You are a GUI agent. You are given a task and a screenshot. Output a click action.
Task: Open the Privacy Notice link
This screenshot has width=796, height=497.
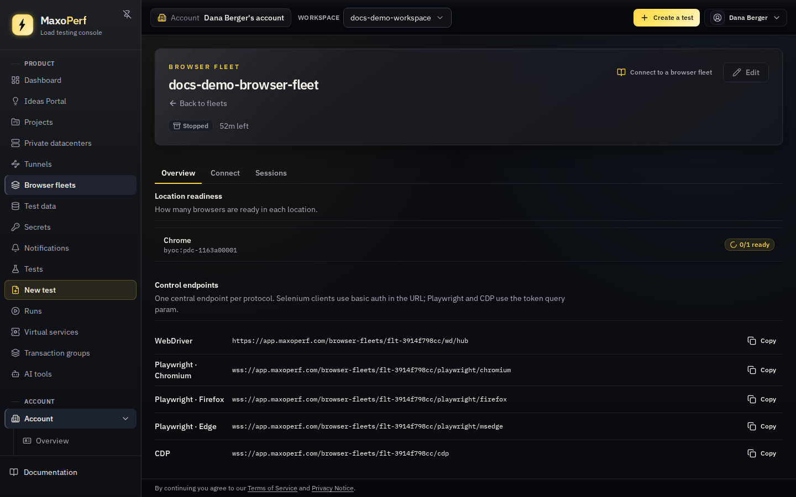coord(333,488)
